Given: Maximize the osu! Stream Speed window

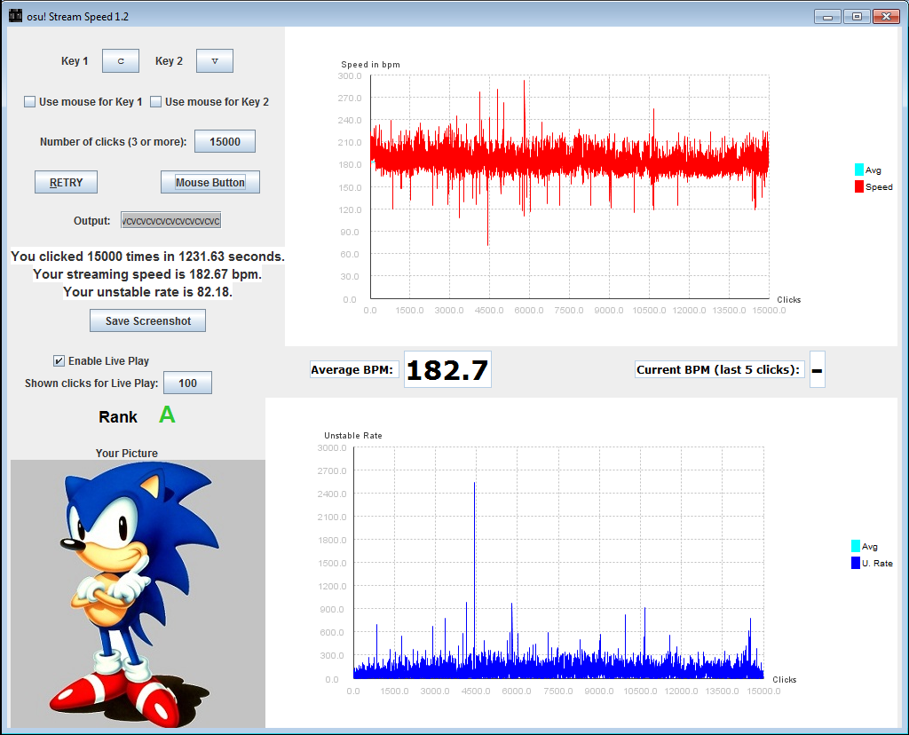Looking at the screenshot, I should (x=857, y=17).
